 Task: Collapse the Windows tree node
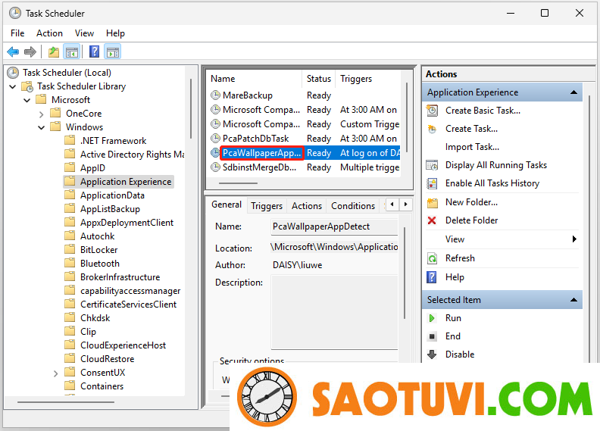tap(42, 128)
